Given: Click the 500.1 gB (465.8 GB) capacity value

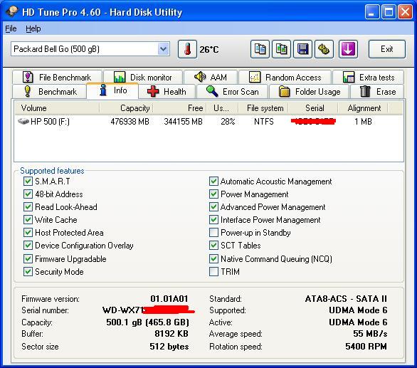Looking at the screenshot, I should tap(147, 322).
